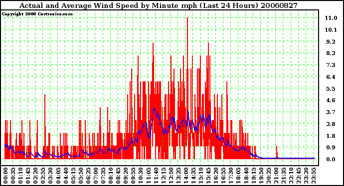Click the 21:00 time label

(x=276, y=176)
